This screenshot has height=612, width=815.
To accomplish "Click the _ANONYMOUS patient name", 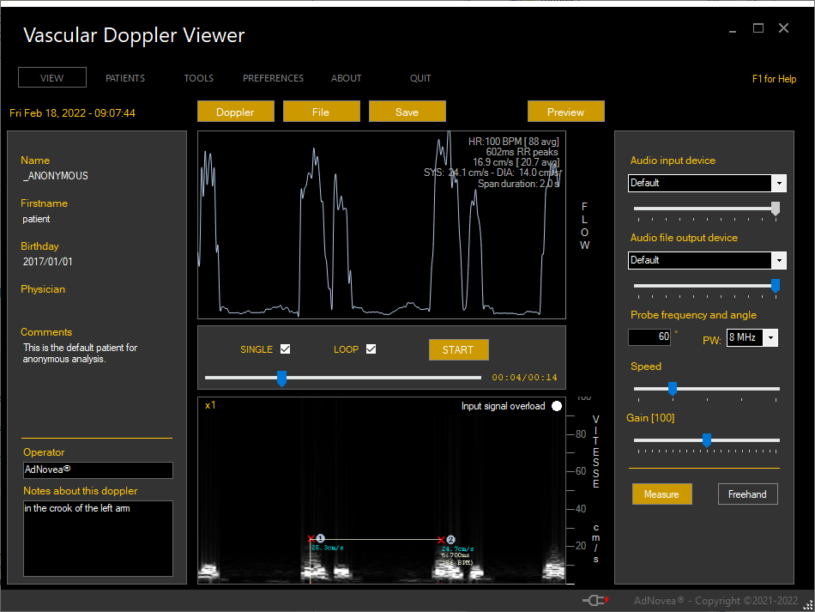I will [55, 176].
